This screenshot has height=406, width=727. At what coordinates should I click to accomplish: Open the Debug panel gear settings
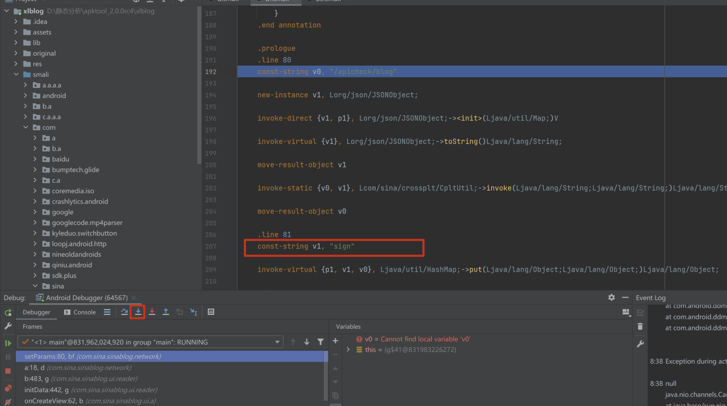(611, 297)
